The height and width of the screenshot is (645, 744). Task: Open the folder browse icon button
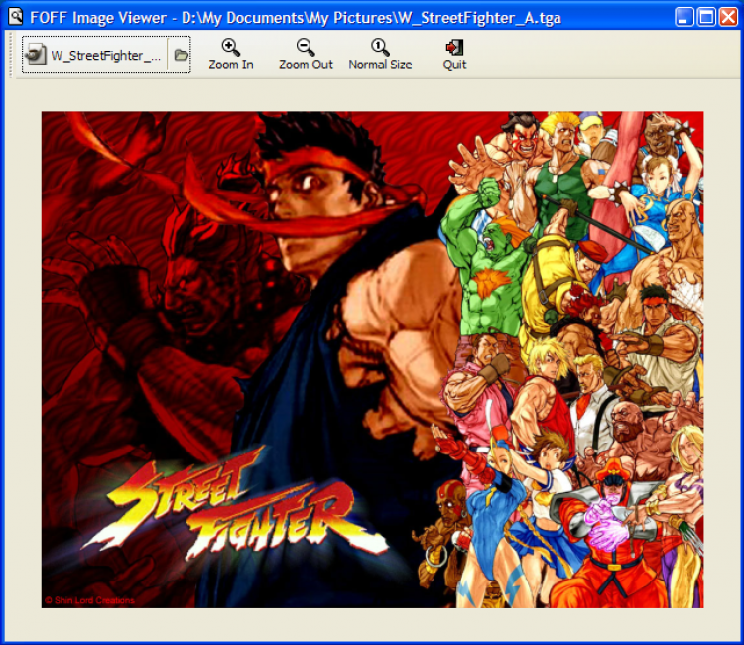click(181, 55)
